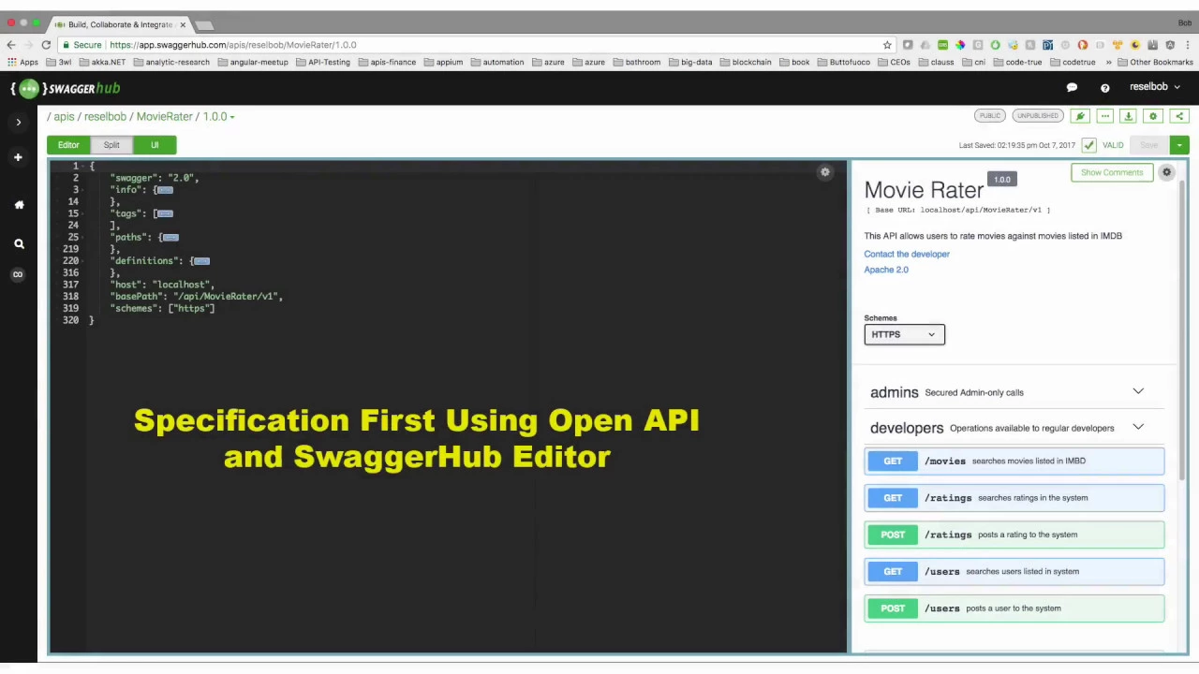
Task: Expand GET /movies operation
Action: point(1014,461)
